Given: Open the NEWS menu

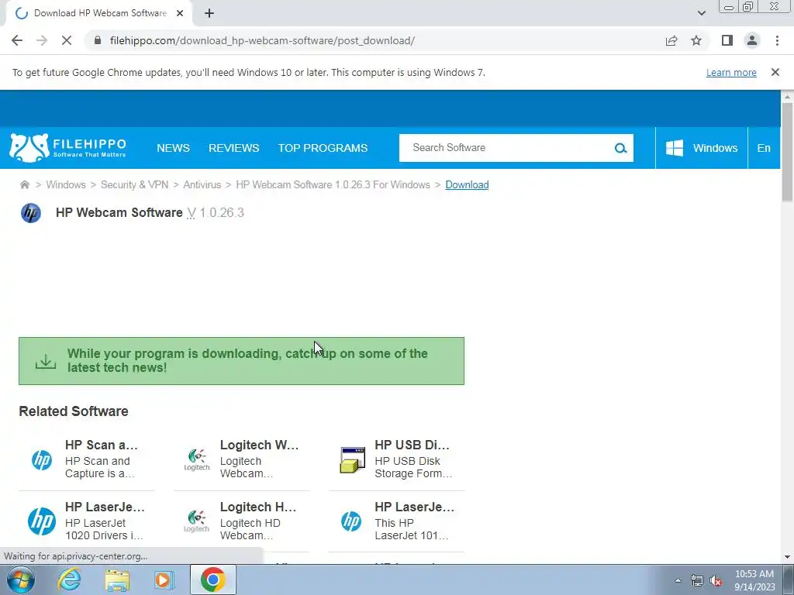Looking at the screenshot, I should pos(173,148).
